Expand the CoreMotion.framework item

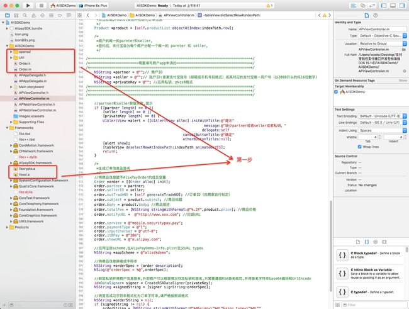(x=11, y=145)
